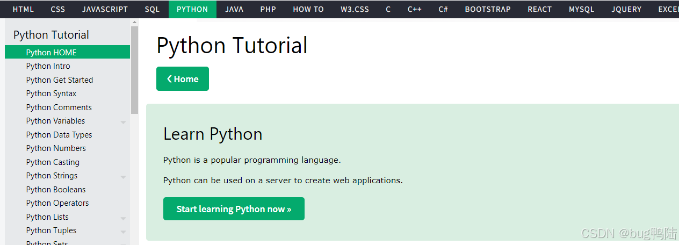Open the W3.CSS tab
Viewport: 679px width, 245px height.
pos(355,9)
